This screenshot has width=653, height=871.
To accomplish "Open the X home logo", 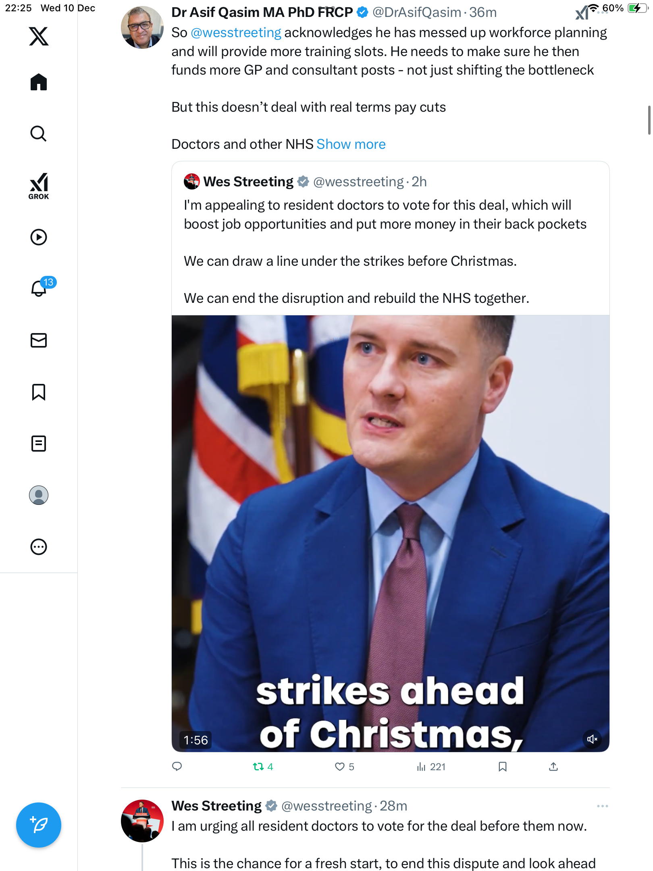I will click(x=39, y=36).
